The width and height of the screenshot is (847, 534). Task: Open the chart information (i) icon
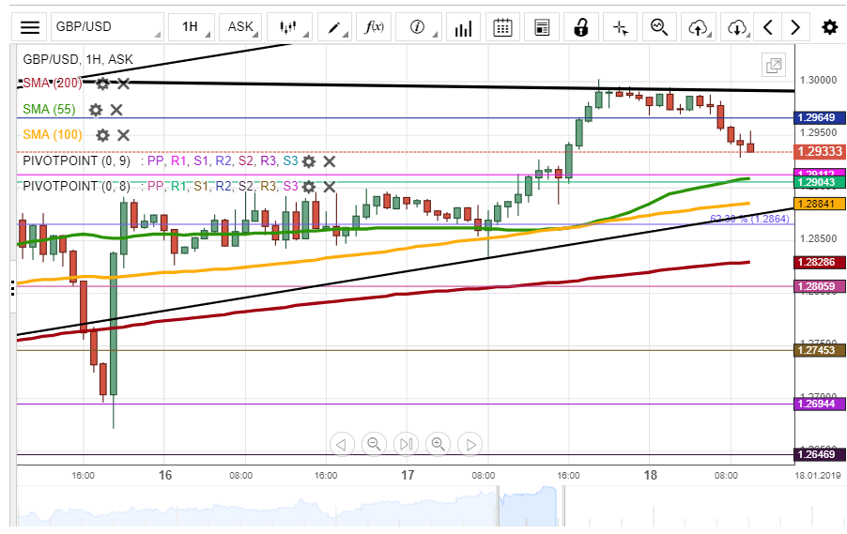coord(418,27)
